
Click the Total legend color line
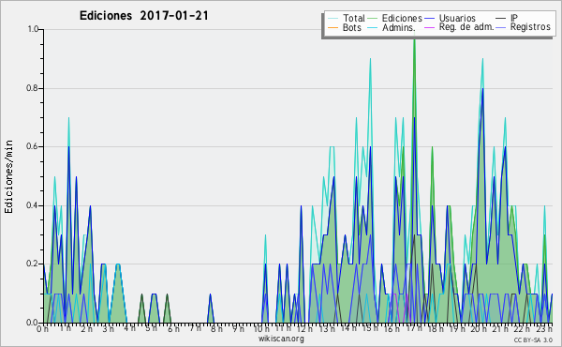[333, 19]
